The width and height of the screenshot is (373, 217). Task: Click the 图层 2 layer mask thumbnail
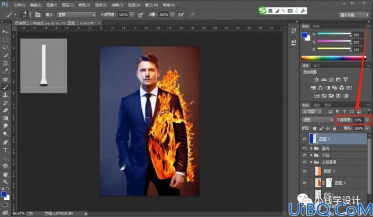329,183
